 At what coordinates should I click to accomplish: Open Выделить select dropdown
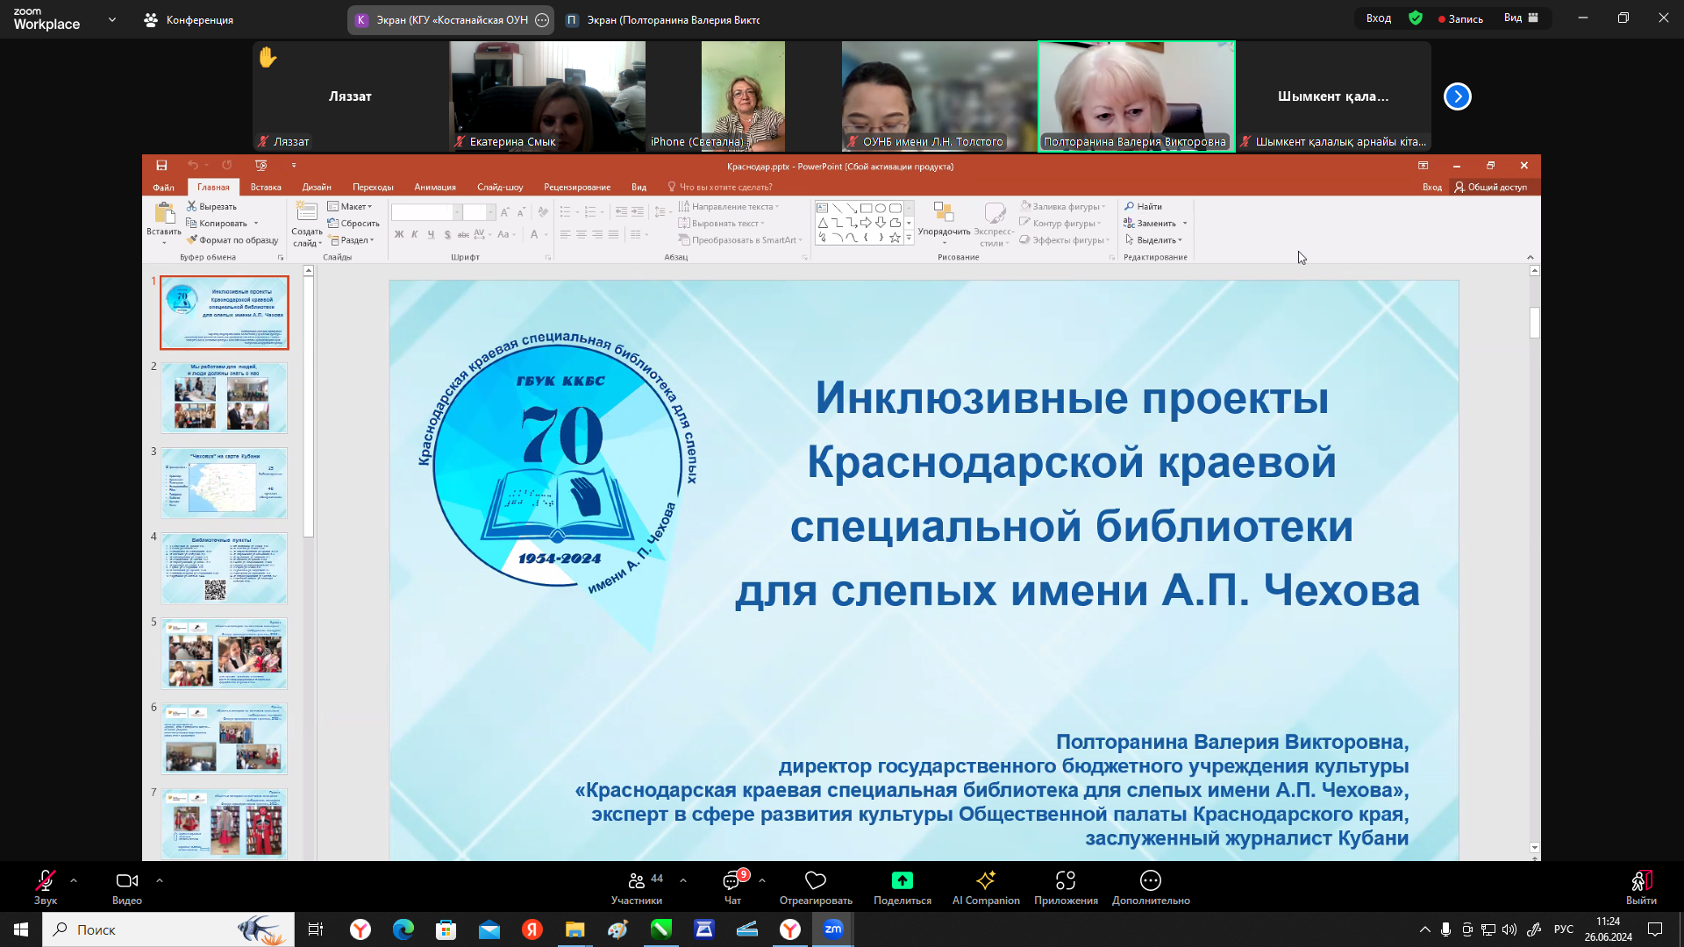(x=1153, y=239)
